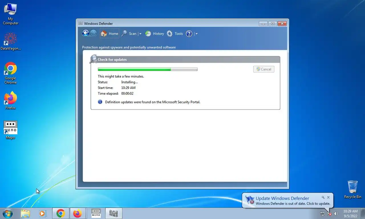Click the elapsed time 00:00:02

coord(127,94)
